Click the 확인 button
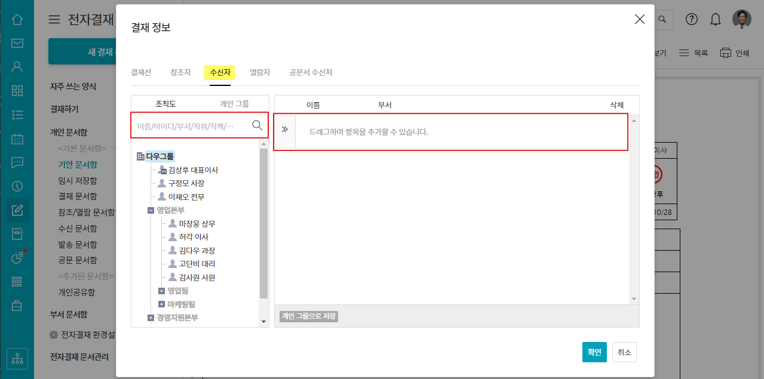This screenshot has height=379, width=764. click(594, 352)
